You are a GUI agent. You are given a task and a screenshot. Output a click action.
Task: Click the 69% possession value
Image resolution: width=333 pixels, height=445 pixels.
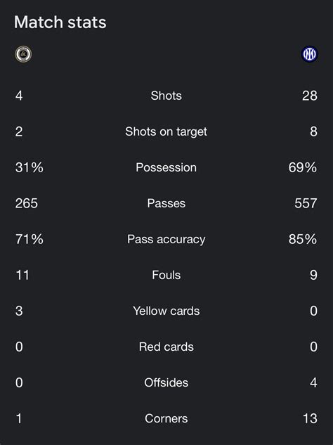pos(303,167)
